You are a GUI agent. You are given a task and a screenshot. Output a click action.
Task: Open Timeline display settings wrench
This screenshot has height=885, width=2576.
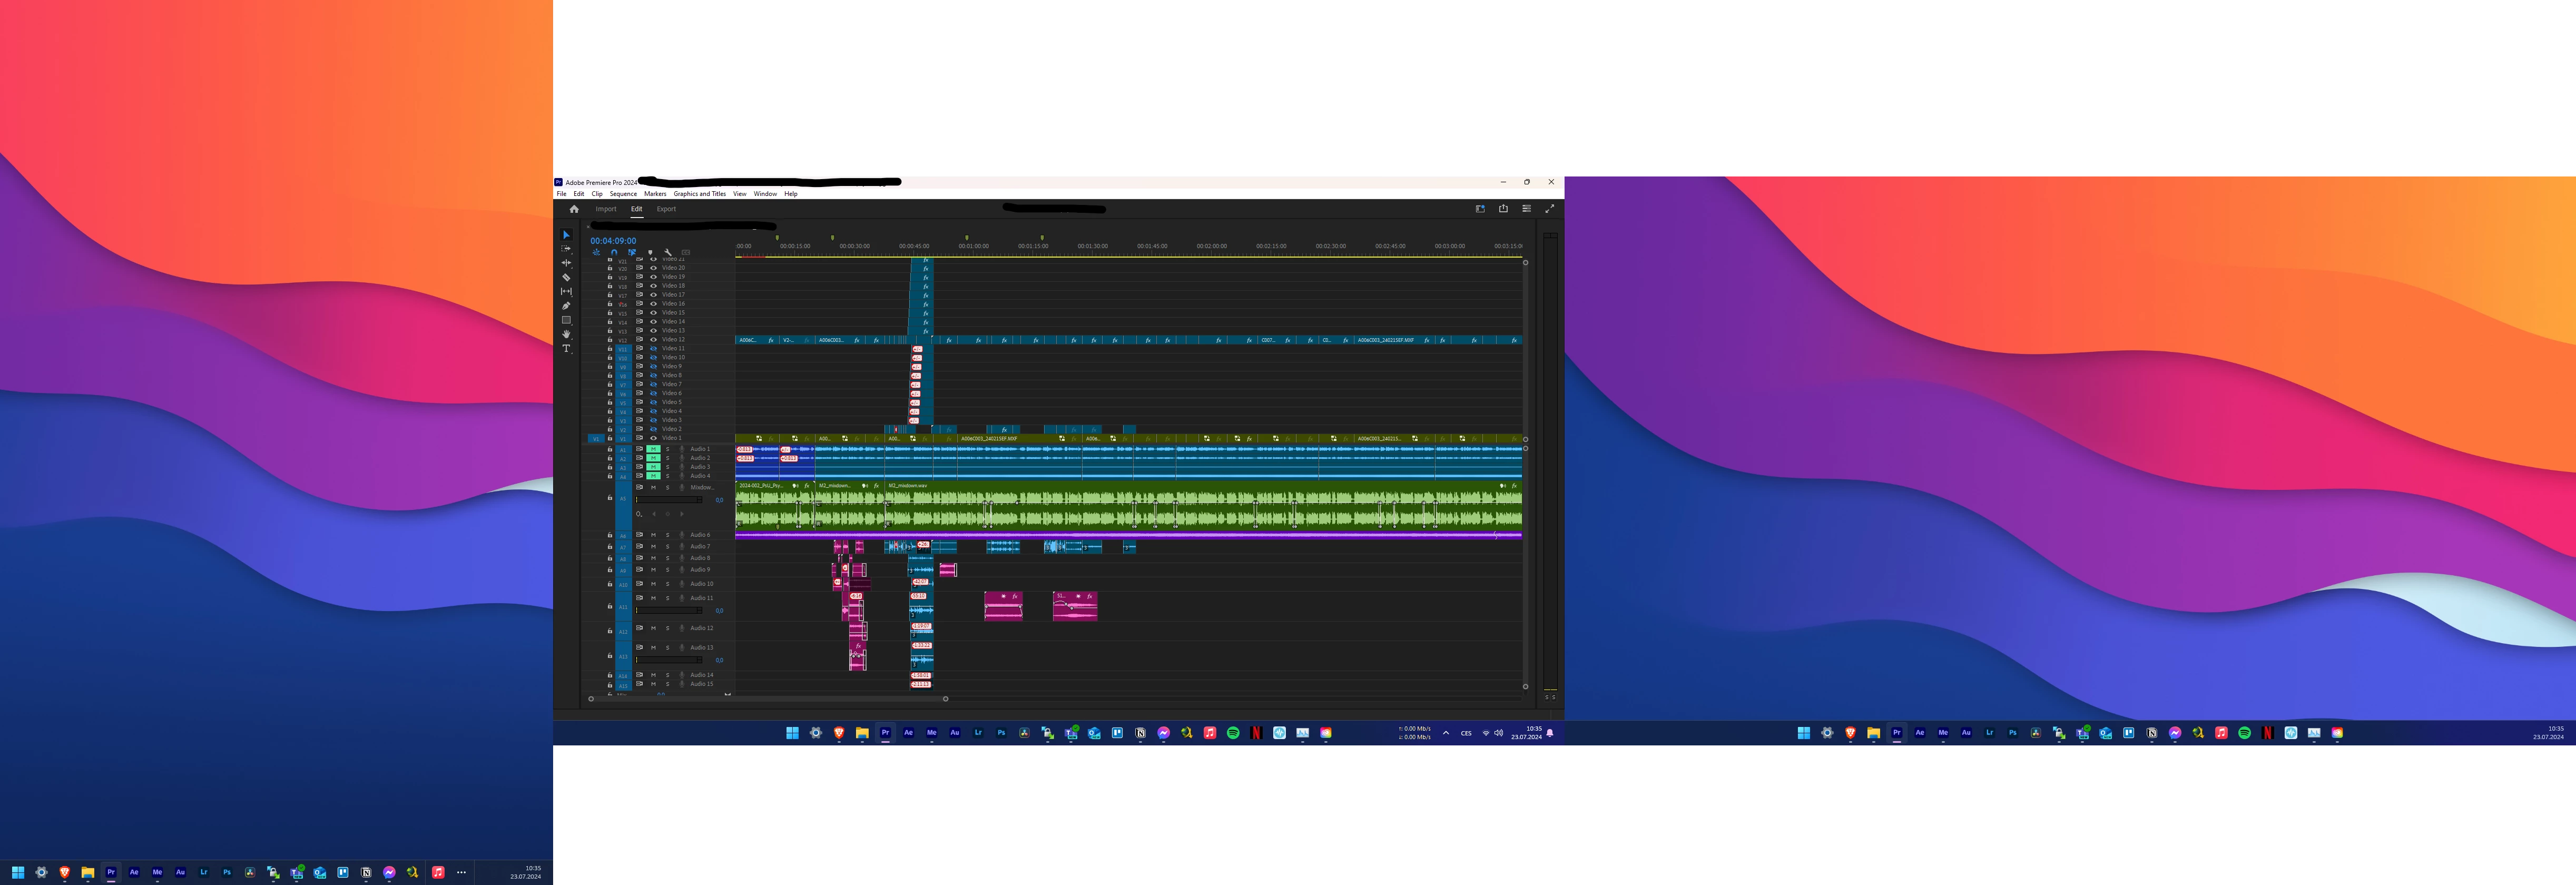coord(668,252)
